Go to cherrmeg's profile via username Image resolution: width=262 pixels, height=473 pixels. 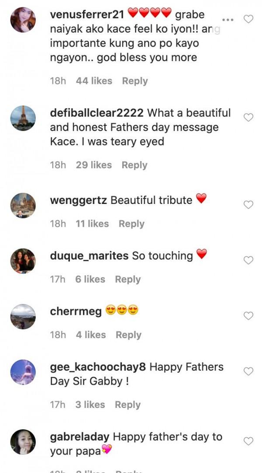point(76,311)
